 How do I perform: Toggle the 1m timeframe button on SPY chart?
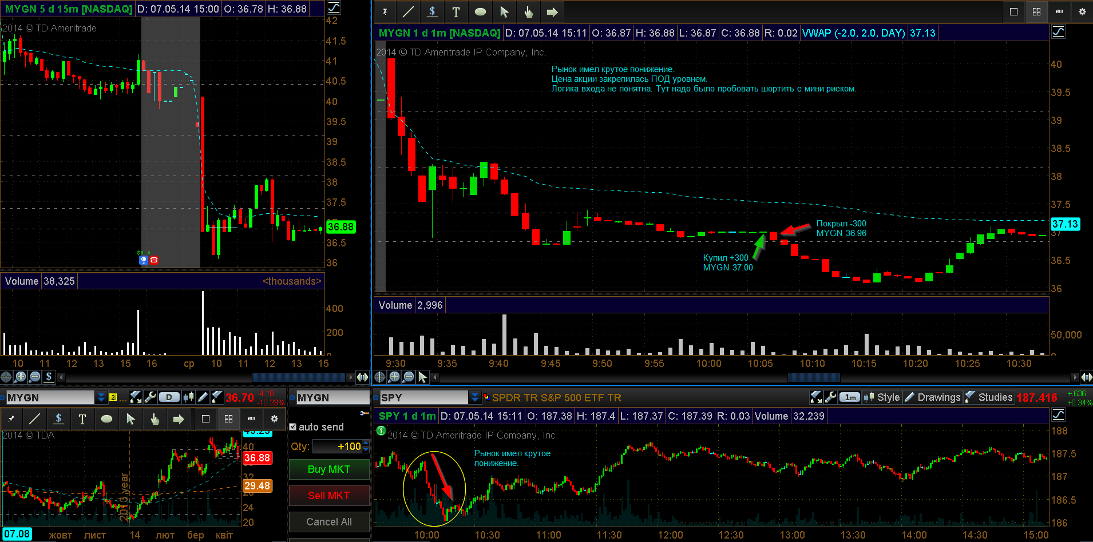pyautogui.click(x=850, y=397)
